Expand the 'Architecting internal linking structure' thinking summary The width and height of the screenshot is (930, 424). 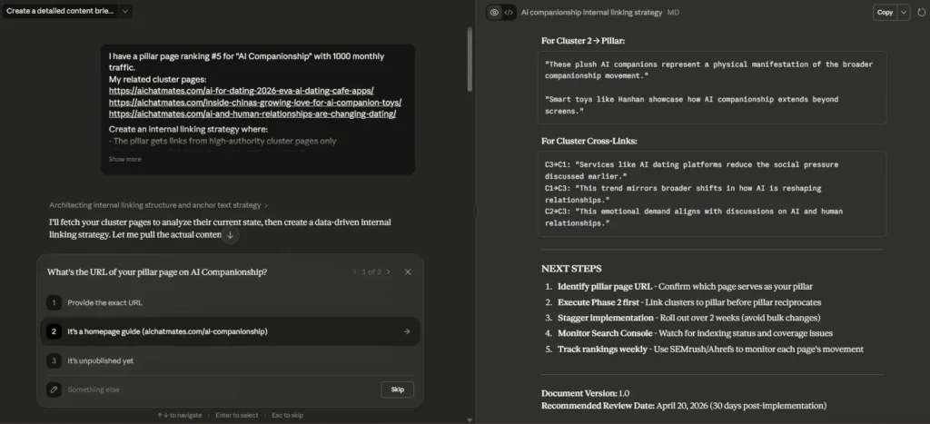click(158, 205)
